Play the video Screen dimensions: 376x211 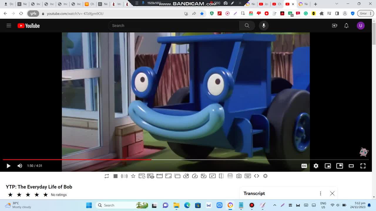[9, 166]
